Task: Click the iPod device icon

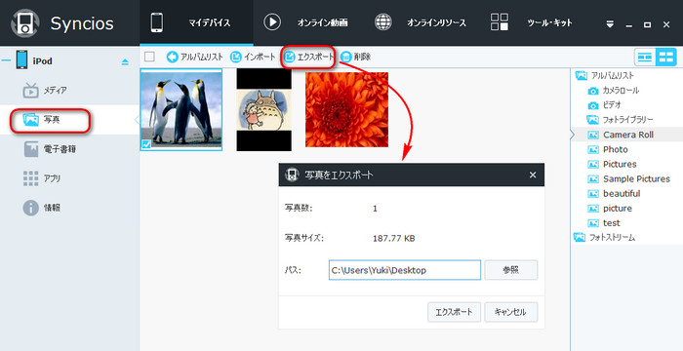Action: click(21, 60)
